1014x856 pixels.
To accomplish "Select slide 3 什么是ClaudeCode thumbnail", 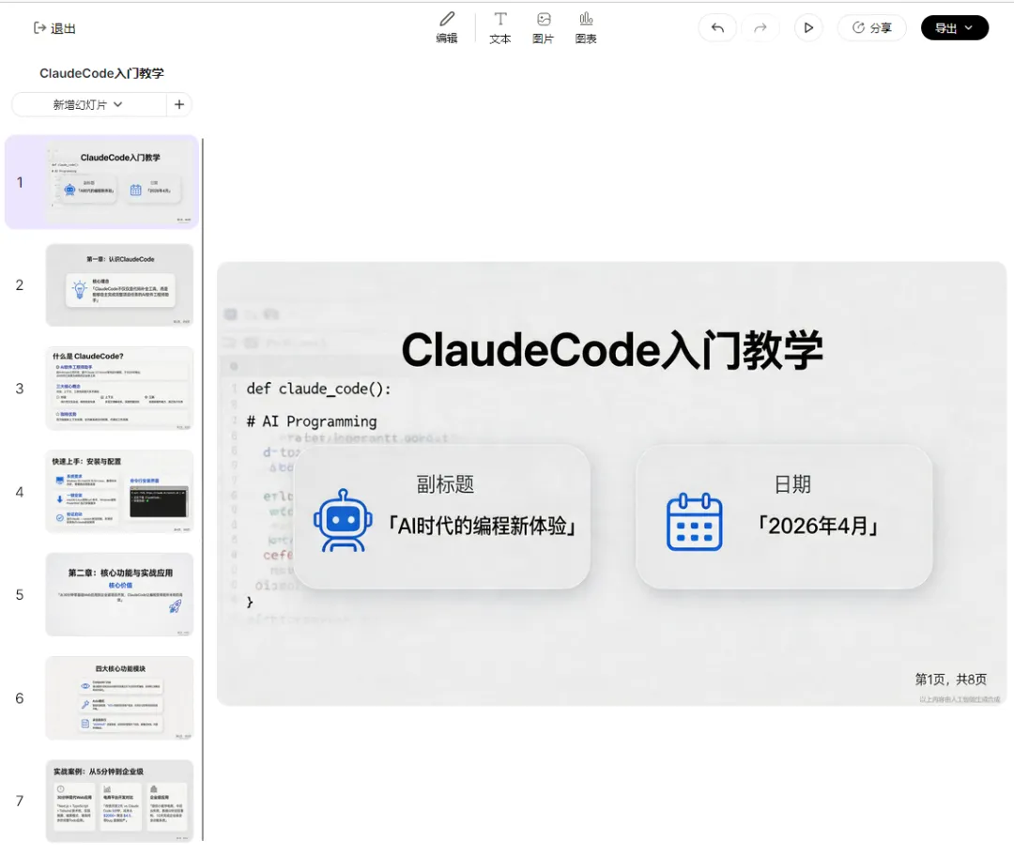I will pyautogui.click(x=119, y=389).
